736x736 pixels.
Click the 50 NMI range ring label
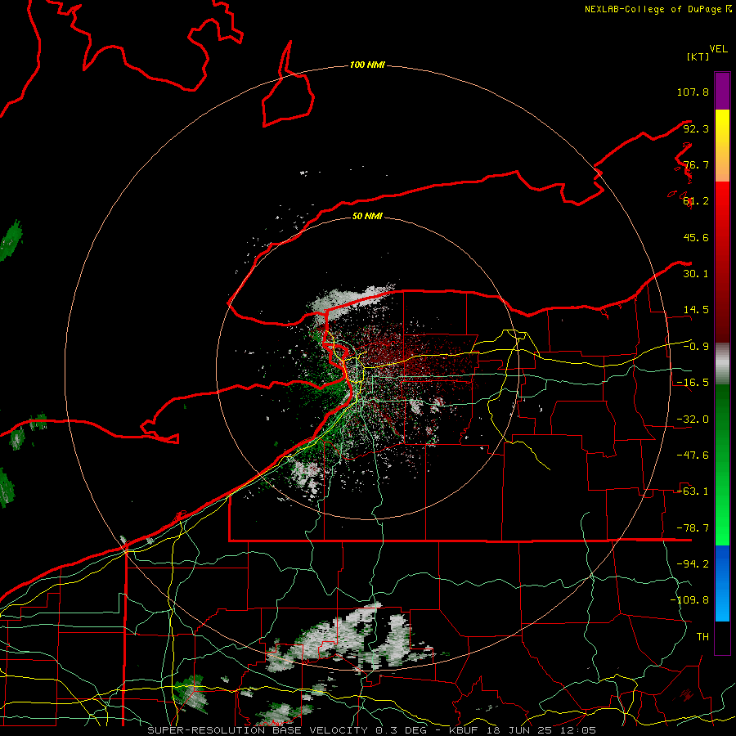367,216
